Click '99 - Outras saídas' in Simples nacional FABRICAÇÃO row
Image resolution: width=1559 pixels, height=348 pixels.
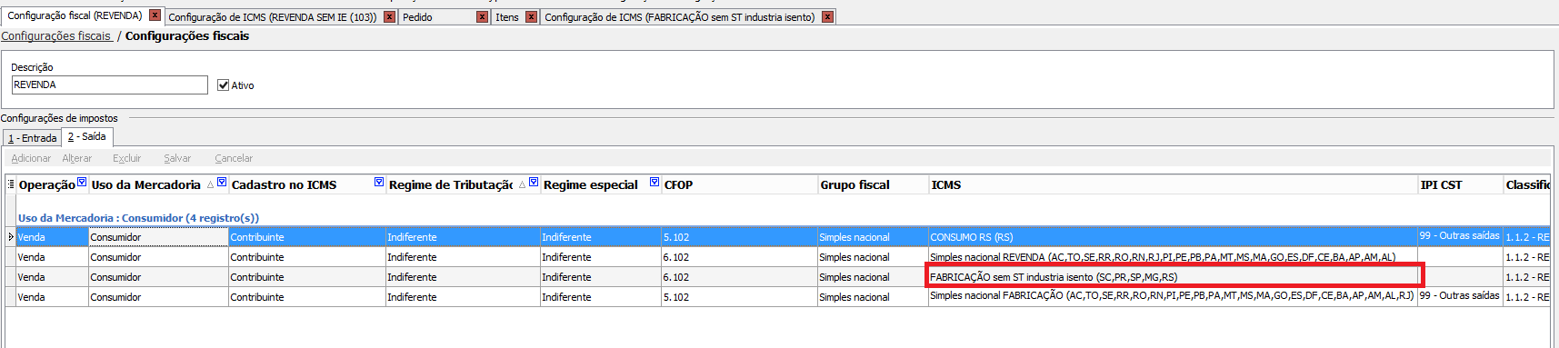pos(1459,296)
